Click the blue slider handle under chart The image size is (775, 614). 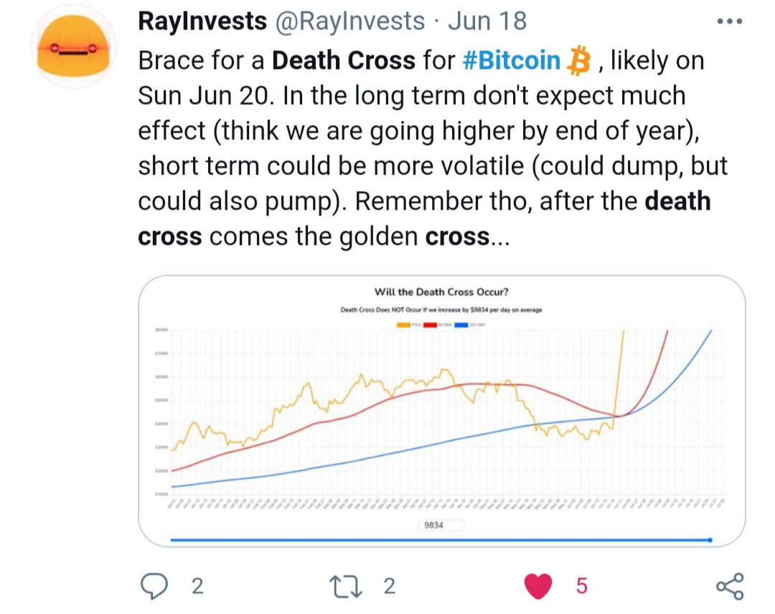coord(710,540)
